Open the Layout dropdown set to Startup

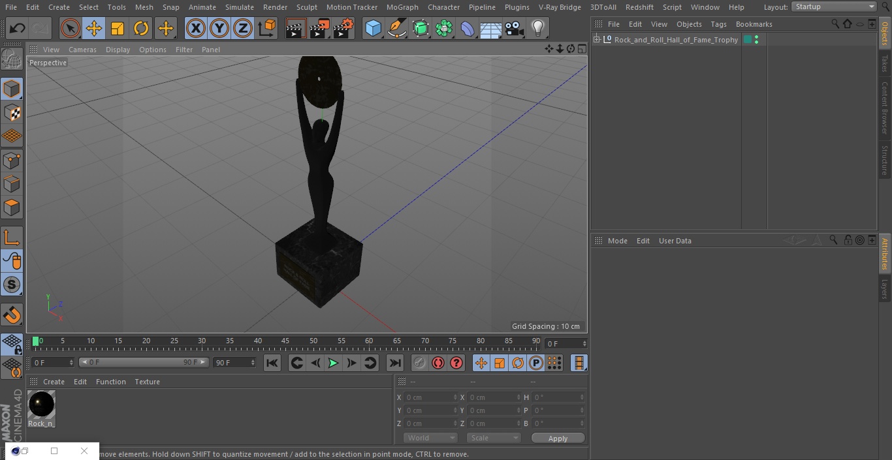[835, 7]
